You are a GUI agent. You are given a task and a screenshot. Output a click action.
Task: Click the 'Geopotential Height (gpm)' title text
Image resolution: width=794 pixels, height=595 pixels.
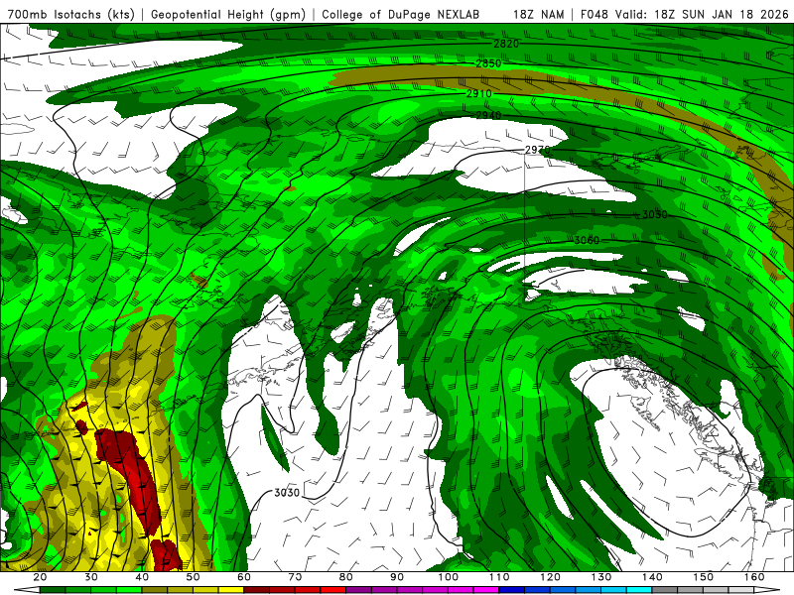pos(228,15)
